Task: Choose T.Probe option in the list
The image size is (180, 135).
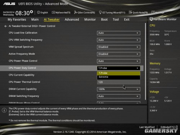Action: pyautogui.click(x=118, y=73)
